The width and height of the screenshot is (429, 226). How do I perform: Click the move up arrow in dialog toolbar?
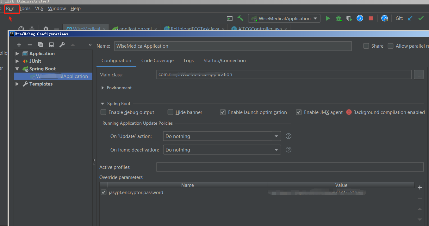pyautogui.click(x=73, y=45)
